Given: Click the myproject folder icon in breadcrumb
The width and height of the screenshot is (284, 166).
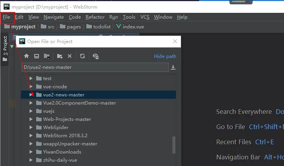Looking at the screenshot, I should pyautogui.click(x=7, y=26).
